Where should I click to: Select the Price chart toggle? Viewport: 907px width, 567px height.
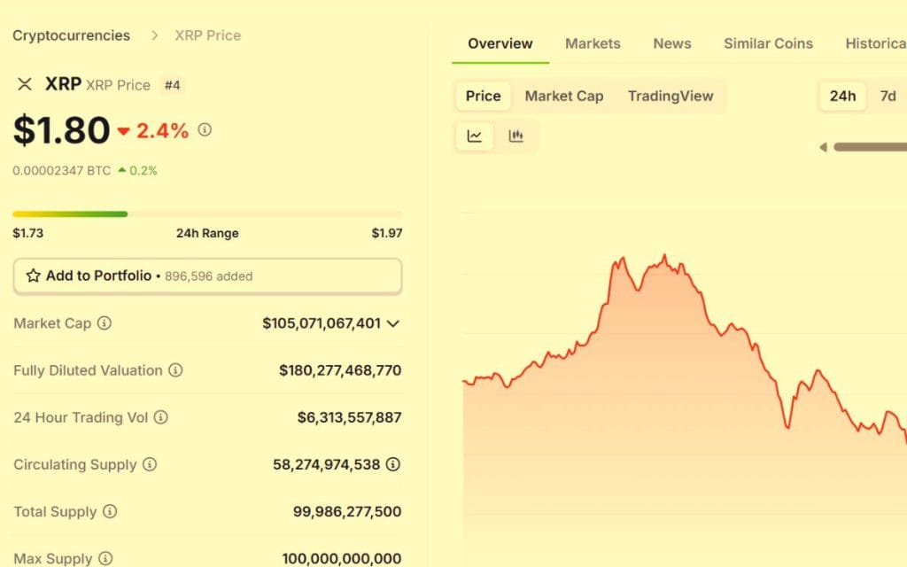483,96
